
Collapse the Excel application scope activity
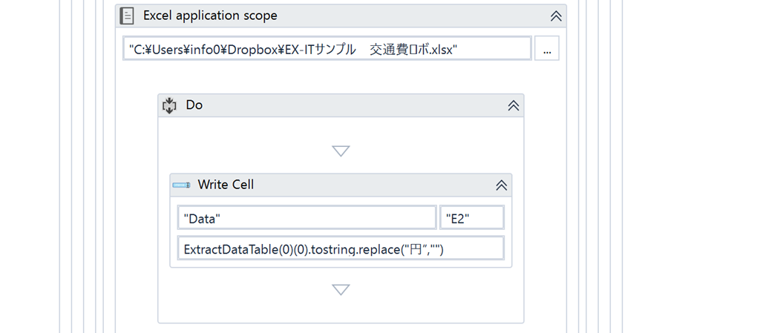click(x=556, y=16)
